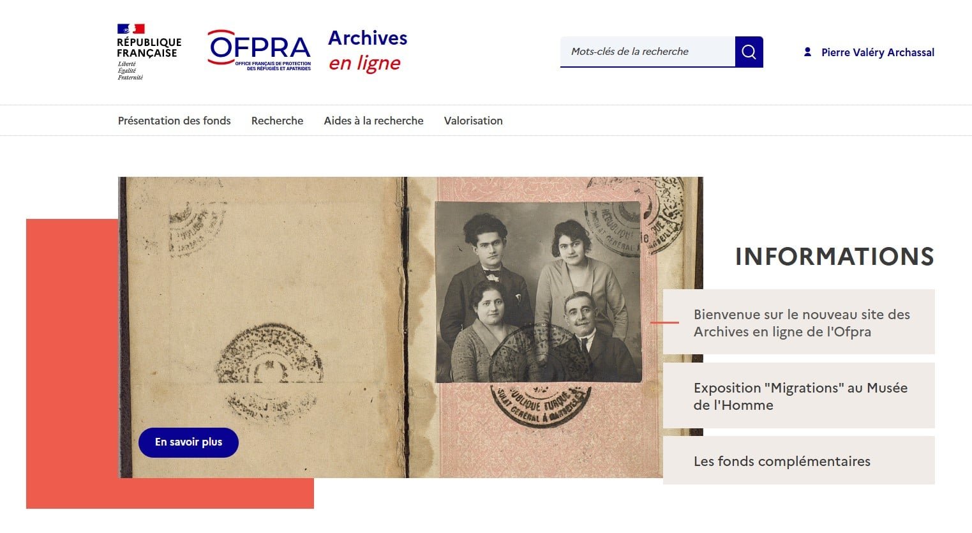Focus the Mots-clés de la recherche field

pyautogui.click(x=647, y=52)
